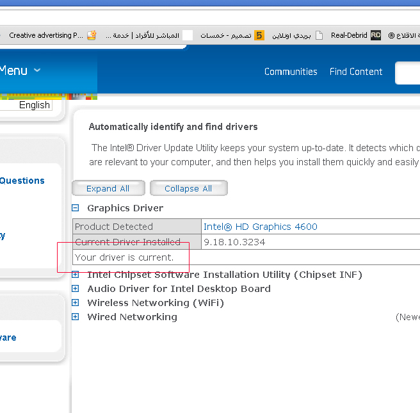Expand Intel Chipset Software Installation Utility
420x413 pixels.
click(76, 275)
